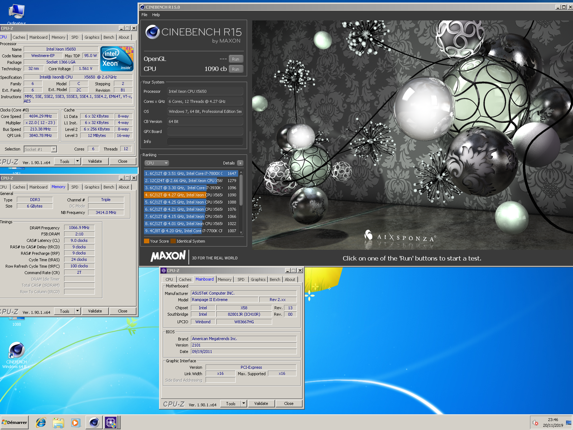Select CPU tab in the Mainboard CPU-Z window

click(169, 279)
